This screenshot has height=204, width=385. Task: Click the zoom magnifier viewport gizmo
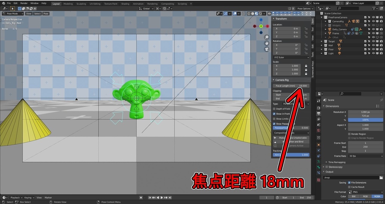pyautogui.click(x=267, y=37)
